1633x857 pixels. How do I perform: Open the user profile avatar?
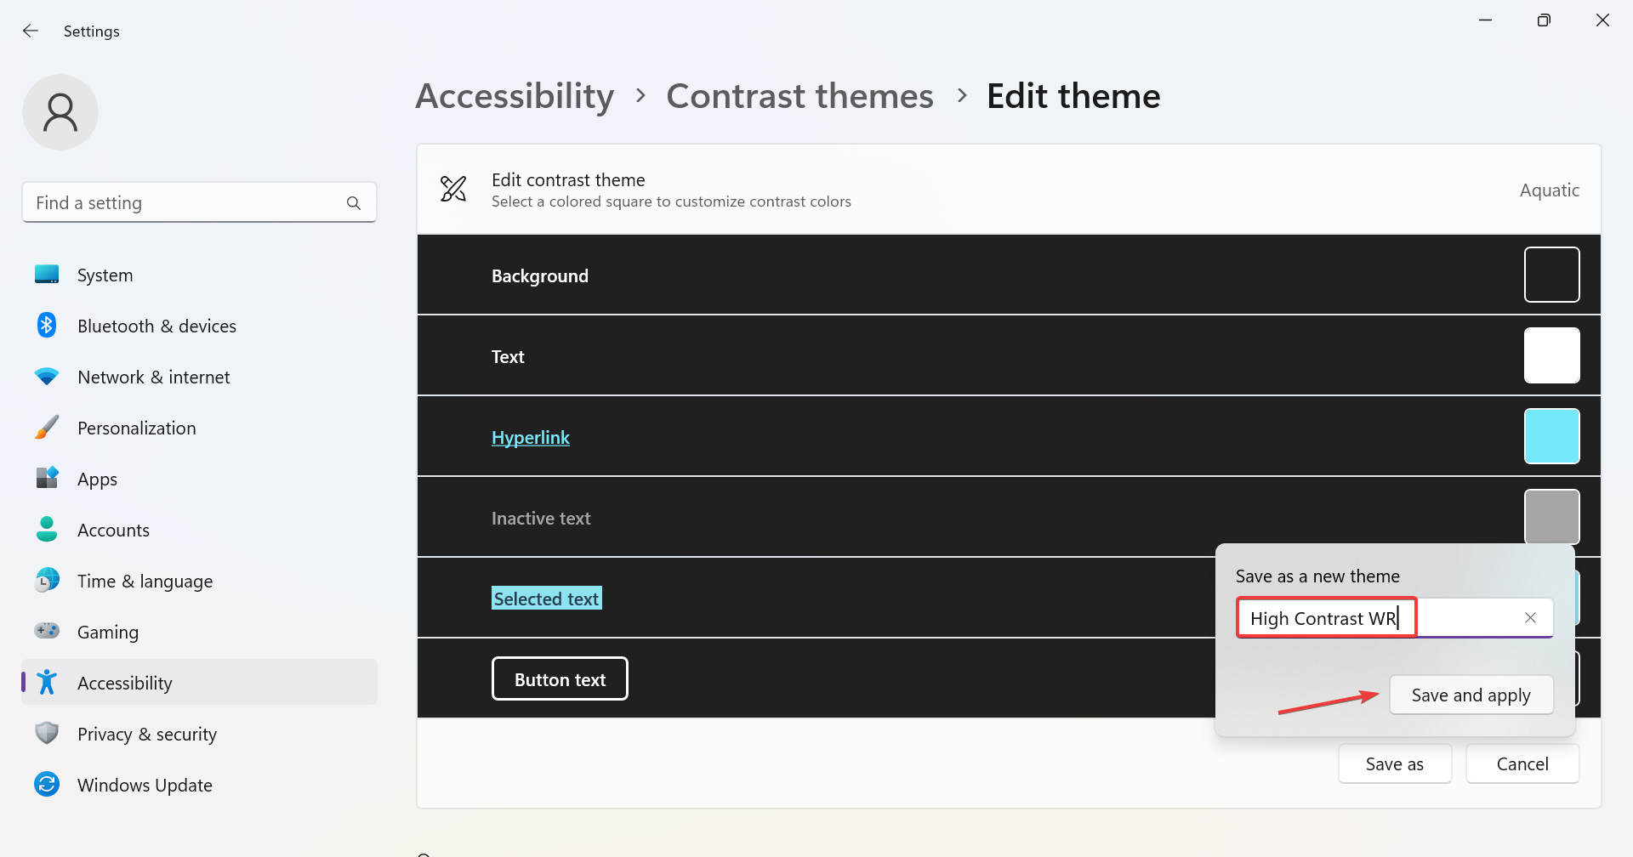click(60, 112)
